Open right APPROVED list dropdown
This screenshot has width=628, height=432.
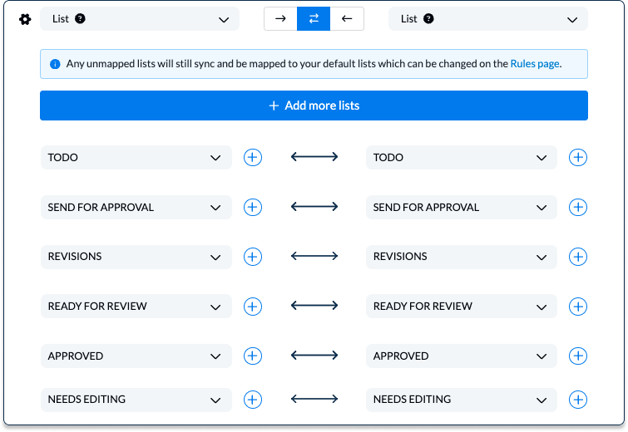pyautogui.click(x=462, y=356)
